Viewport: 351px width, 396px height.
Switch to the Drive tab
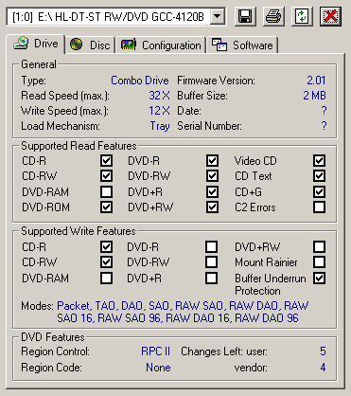click(x=36, y=44)
